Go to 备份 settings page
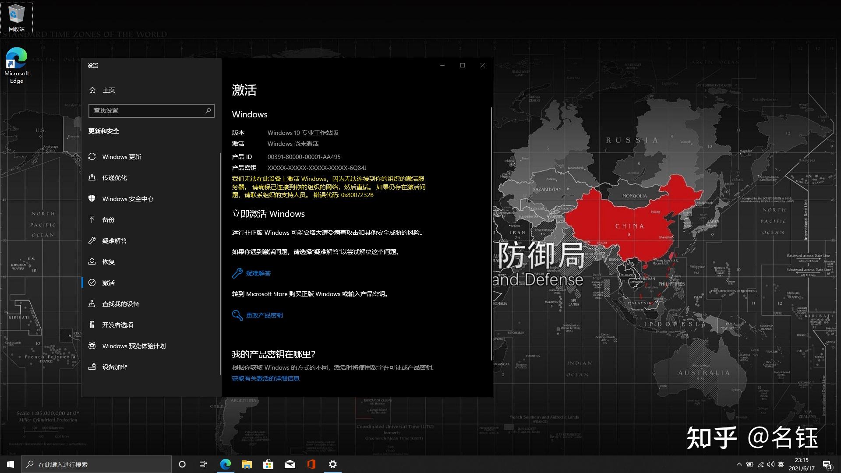The width and height of the screenshot is (841, 473). [x=108, y=220]
